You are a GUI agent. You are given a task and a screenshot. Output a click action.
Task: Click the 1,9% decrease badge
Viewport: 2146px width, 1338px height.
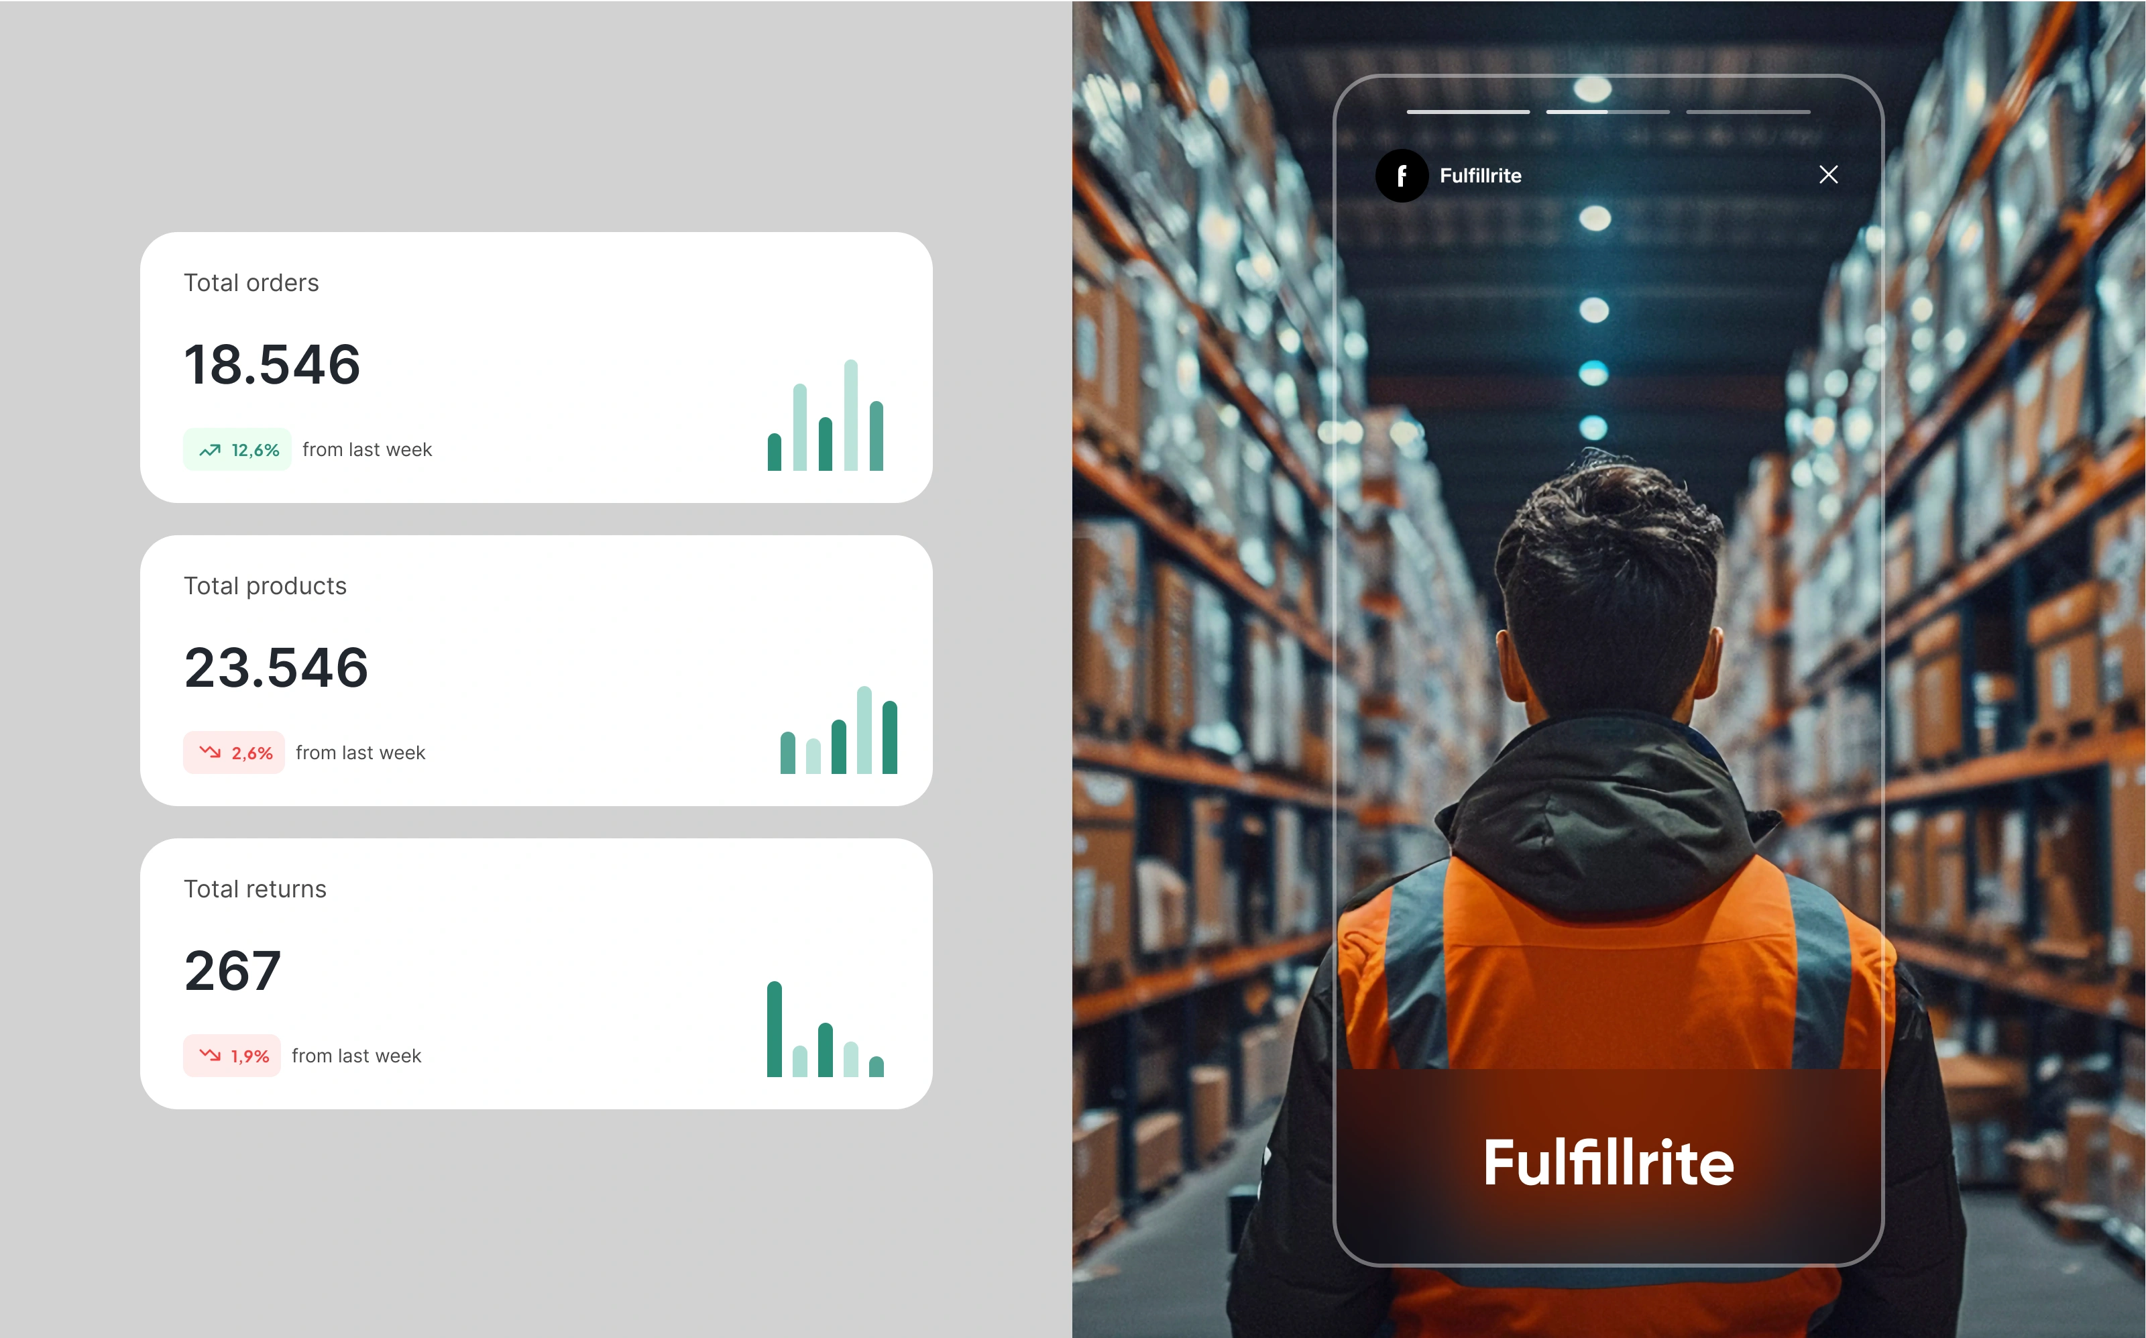[232, 1055]
